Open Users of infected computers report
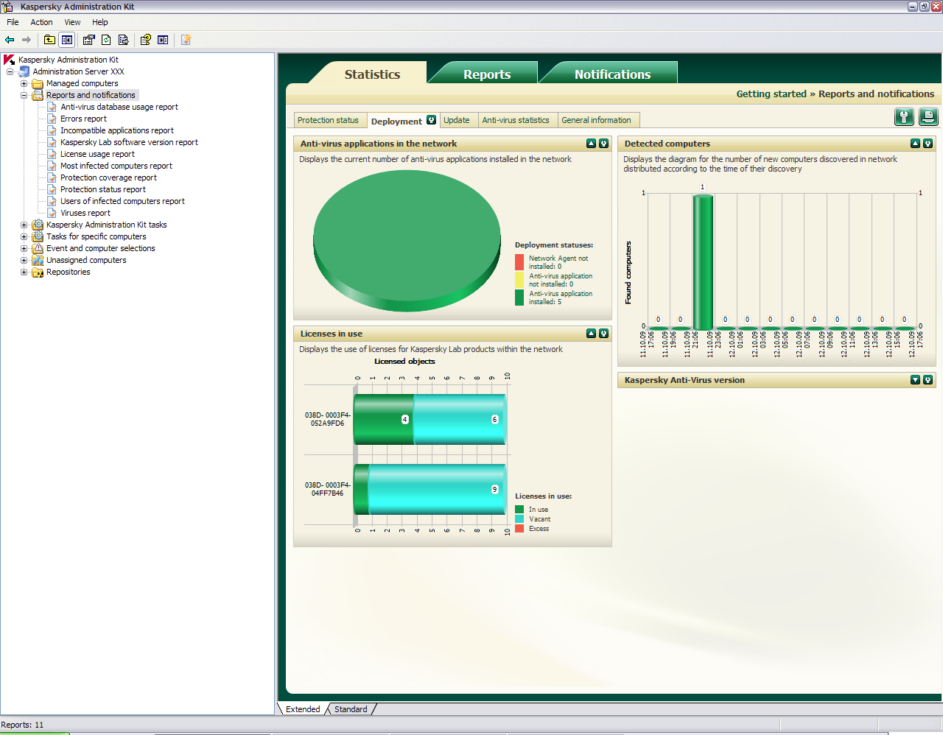The width and height of the screenshot is (943, 735). (122, 201)
